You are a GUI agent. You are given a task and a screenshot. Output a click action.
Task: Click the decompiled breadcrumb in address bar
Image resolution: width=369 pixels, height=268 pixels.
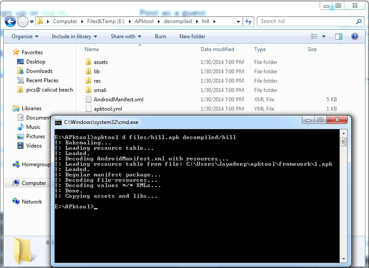click(x=178, y=21)
